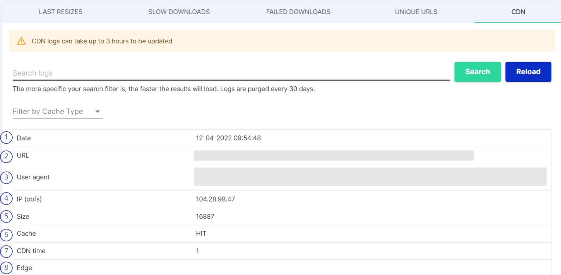Click numbered marker 5 beside Size

(6, 216)
